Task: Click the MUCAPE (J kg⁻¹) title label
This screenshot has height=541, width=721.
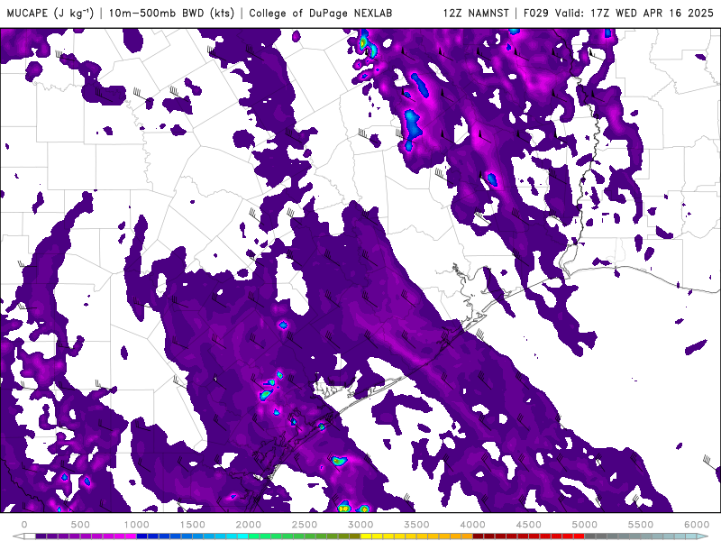Action: click(50, 13)
